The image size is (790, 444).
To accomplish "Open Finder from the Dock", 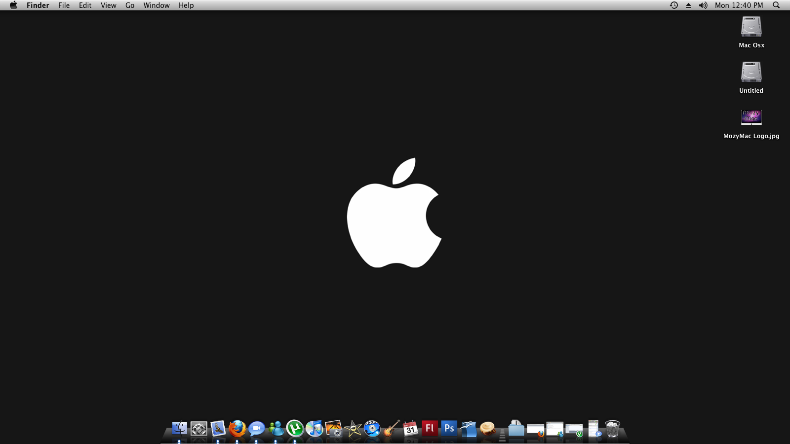I will click(x=179, y=428).
